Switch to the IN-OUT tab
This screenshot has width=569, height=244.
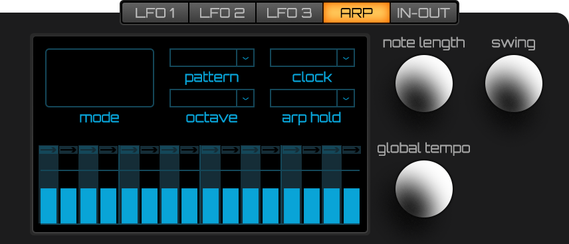(x=423, y=13)
